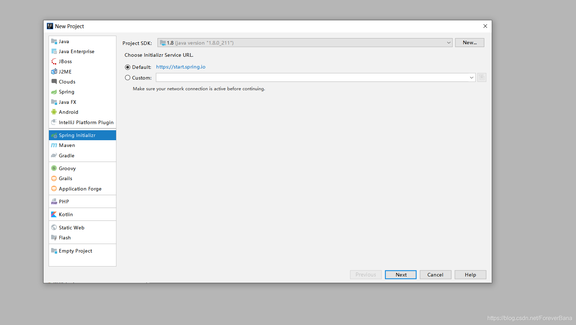576x325 pixels.
Task: Select Java FX project type label
Action: (67, 102)
